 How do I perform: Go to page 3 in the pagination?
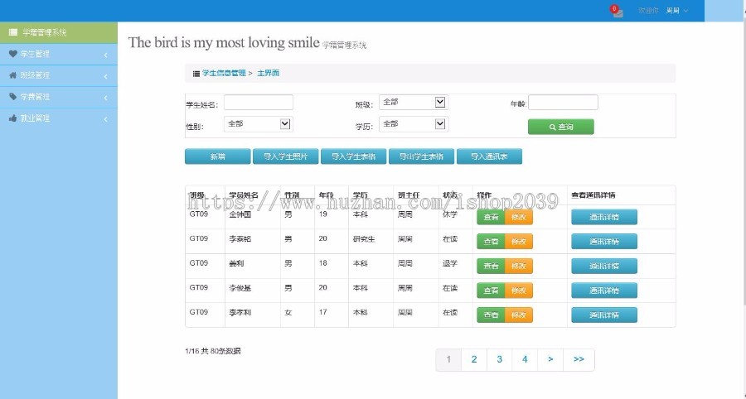(500, 359)
